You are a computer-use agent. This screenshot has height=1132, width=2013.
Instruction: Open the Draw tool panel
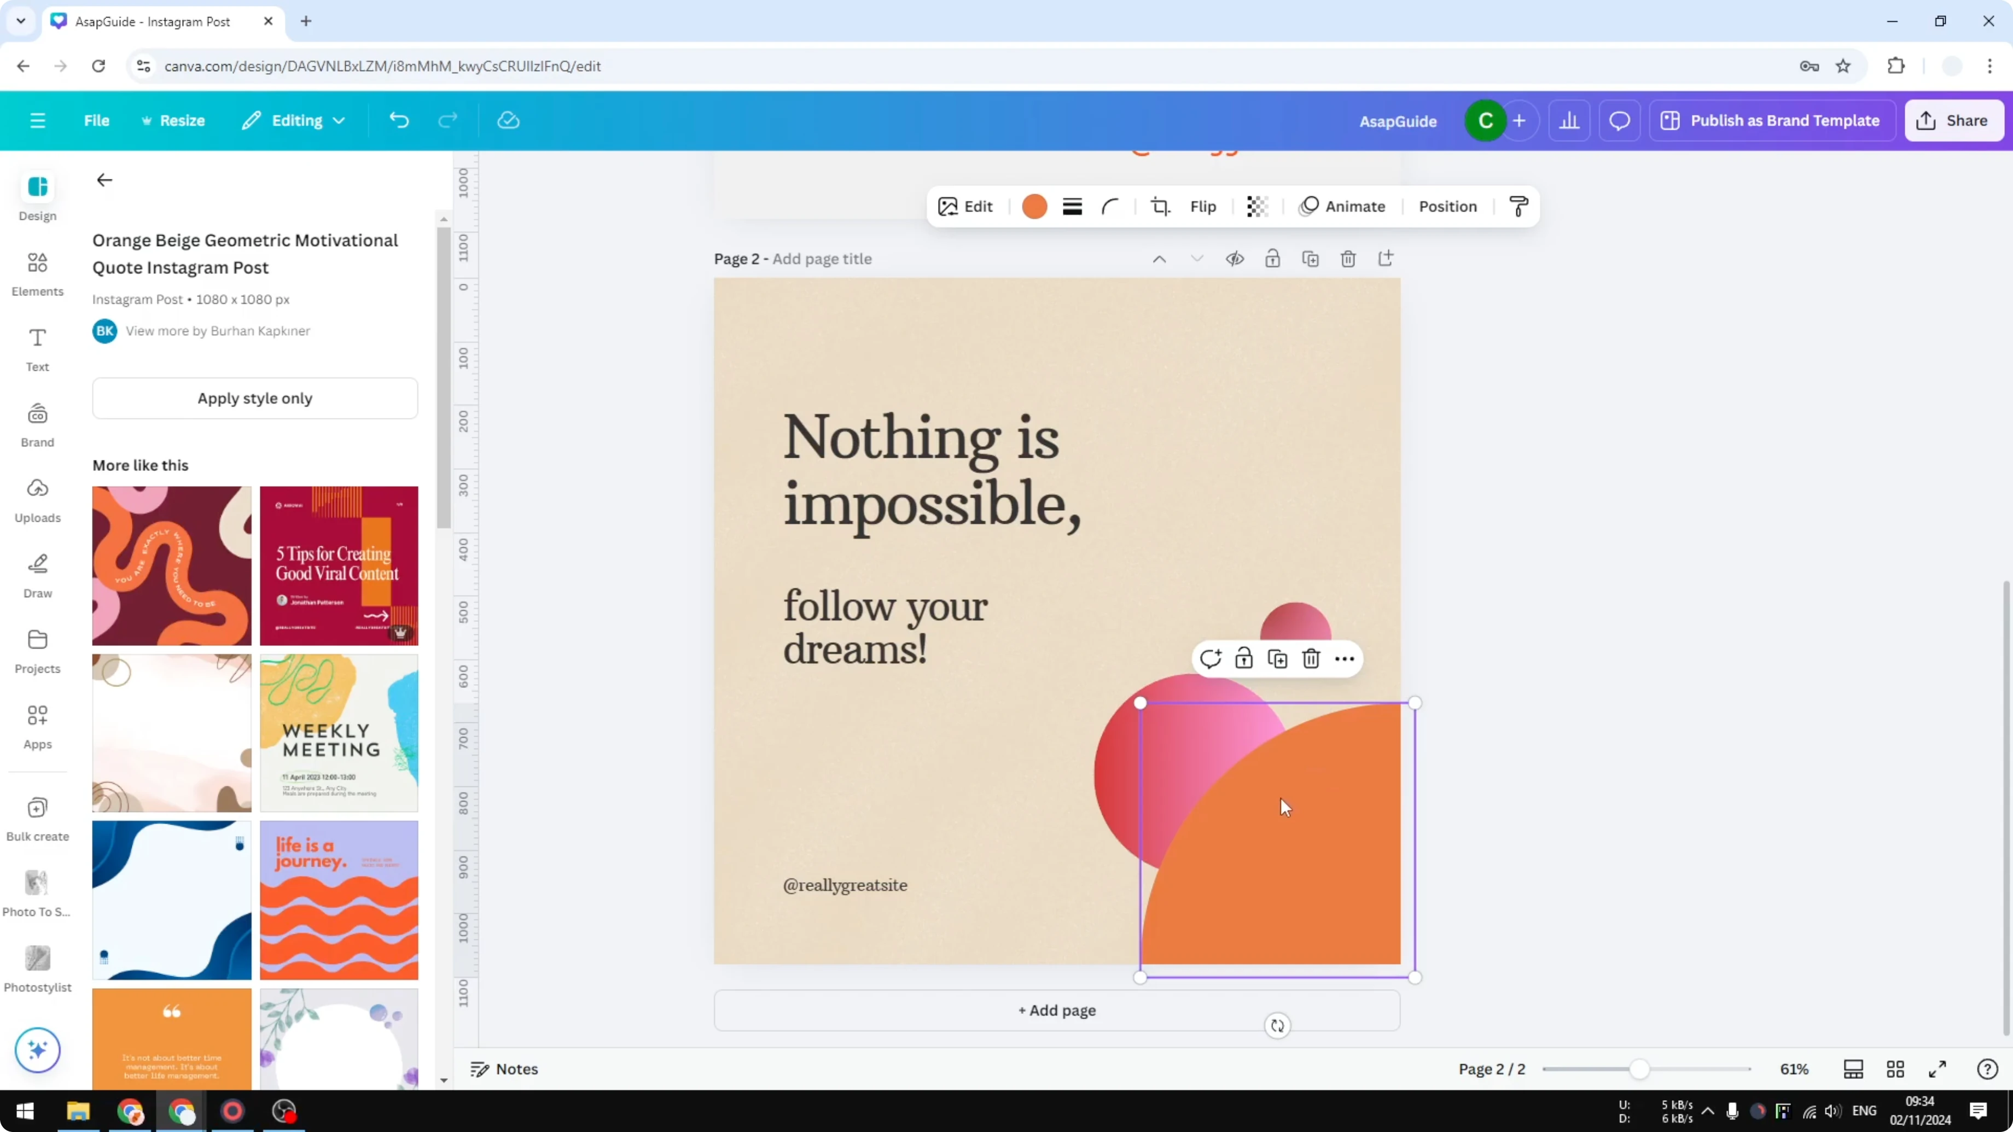pos(37,575)
